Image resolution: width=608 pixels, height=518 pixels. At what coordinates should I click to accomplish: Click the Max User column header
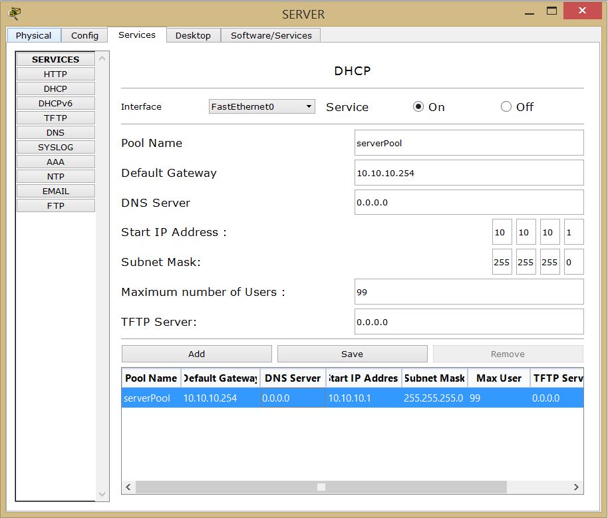click(499, 378)
